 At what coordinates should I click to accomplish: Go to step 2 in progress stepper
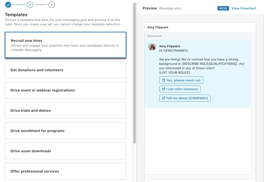pos(30,5)
